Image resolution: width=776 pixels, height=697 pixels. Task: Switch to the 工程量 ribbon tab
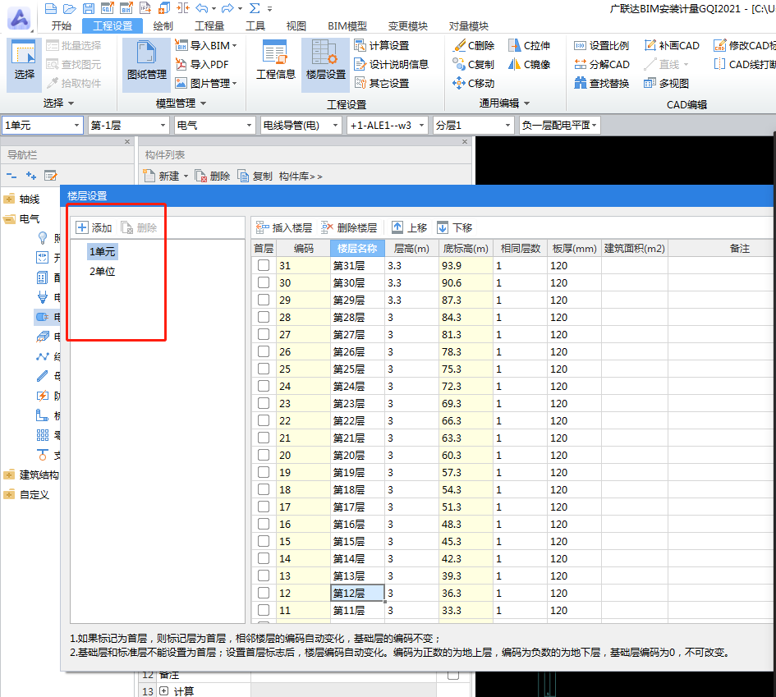209,25
